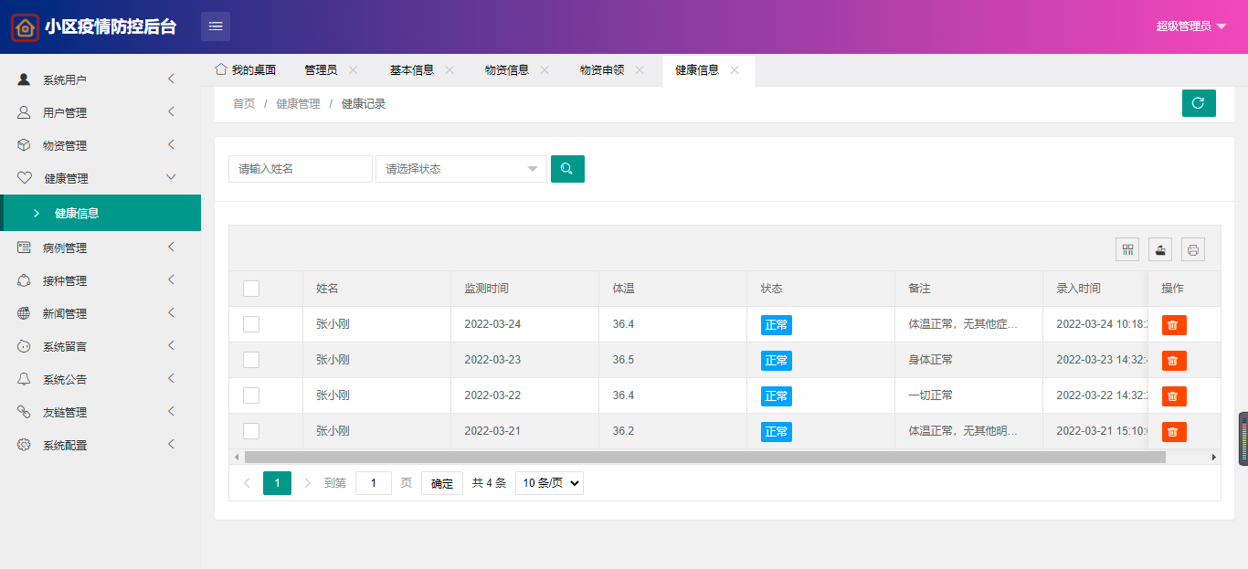Image resolution: width=1248 pixels, height=569 pixels.
Task: Click the table horizontal scrollbar thumb
Action: coord(704,457)
